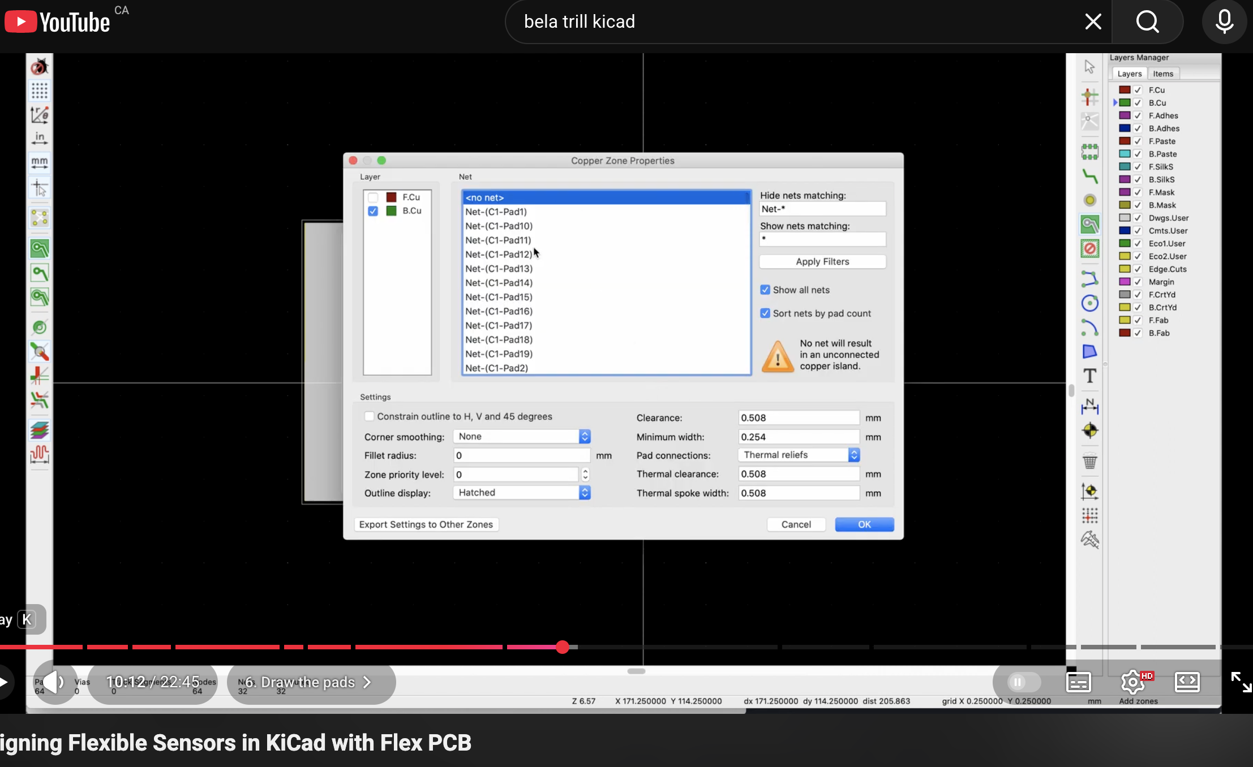This screenshot has height=767, width=1253.
Task: Click the YouTube search magnifier button
Action: click(1147, 22)
